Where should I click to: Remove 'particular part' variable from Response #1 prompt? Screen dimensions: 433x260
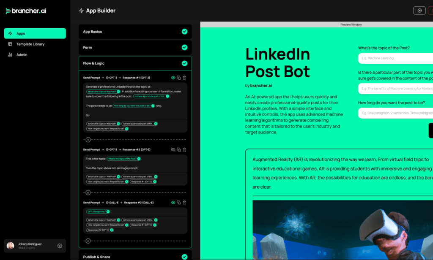coord(167,96)
